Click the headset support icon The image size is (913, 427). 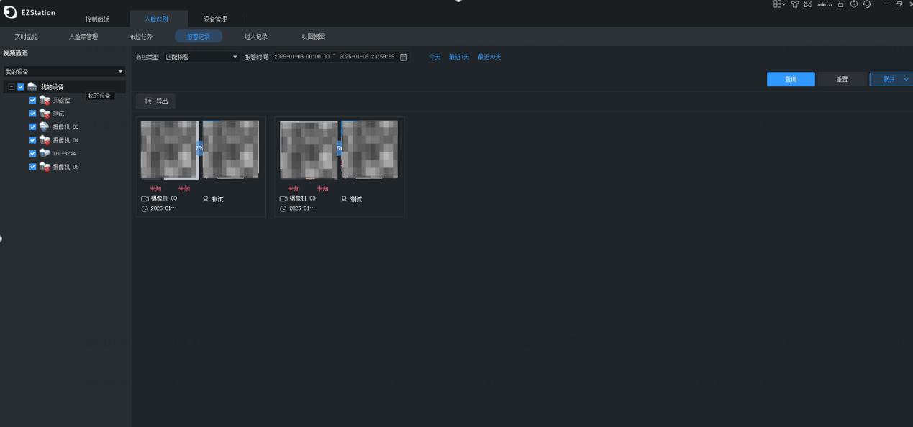(x=867, y=4)
